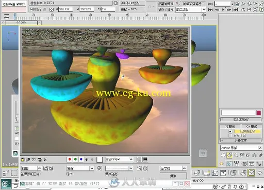
Task: Open the render preset dropdown
Action: [x=119, y=168]
